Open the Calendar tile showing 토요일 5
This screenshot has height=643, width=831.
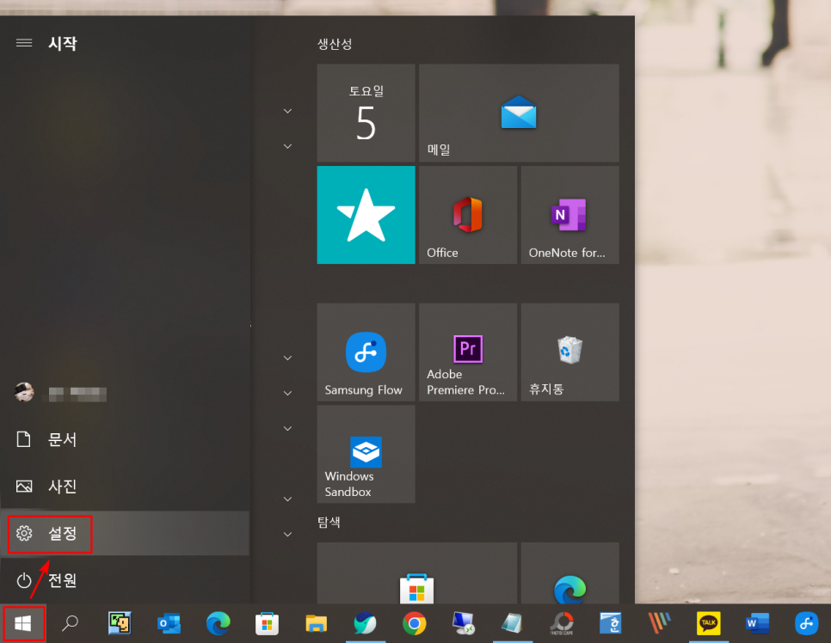[x=366, y=113]
